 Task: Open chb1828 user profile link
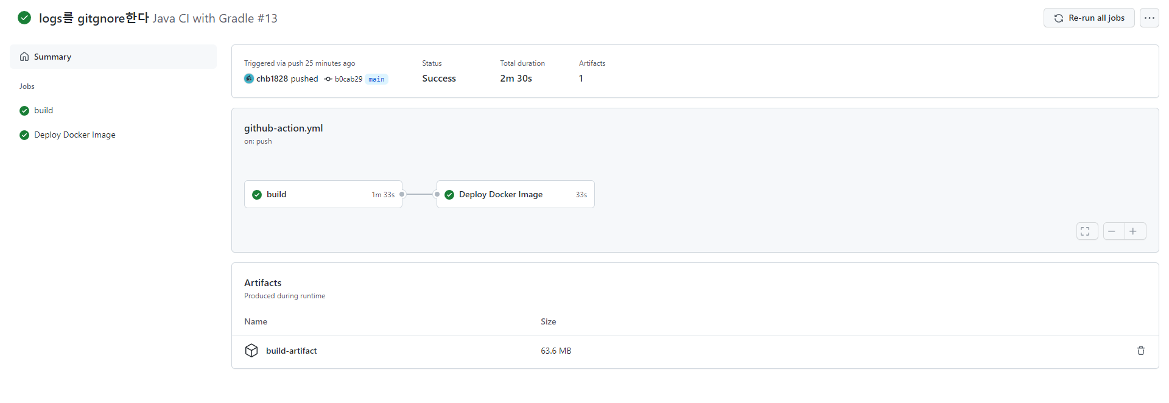(272, 79)
